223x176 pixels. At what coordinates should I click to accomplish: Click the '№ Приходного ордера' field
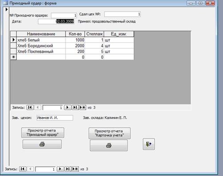[x=64, y=16]
